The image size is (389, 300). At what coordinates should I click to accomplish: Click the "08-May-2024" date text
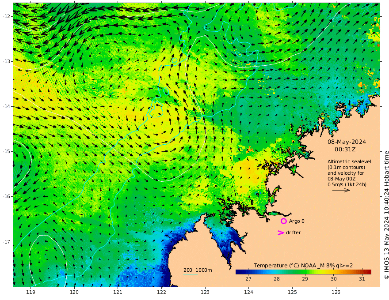pos(347,142)
